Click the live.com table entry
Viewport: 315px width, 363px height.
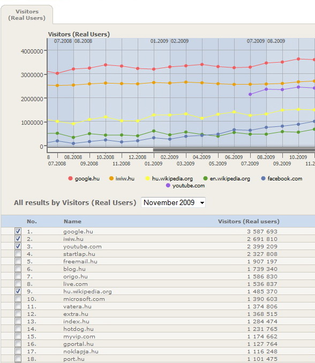[76, 284]
